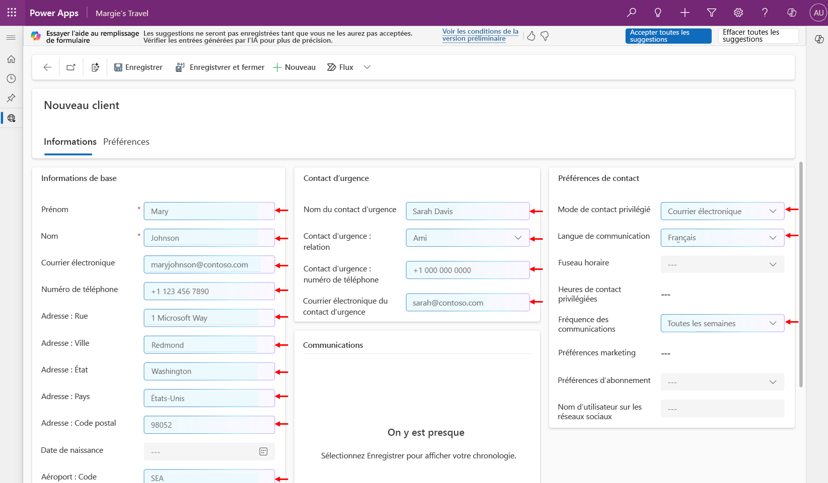Click Enregistrer et fermer button
This screenshot has height=483, width=828.
coord(219,67)
